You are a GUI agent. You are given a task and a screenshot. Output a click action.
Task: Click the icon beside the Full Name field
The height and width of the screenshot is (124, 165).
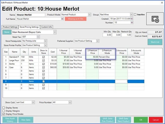click(62, 19)
